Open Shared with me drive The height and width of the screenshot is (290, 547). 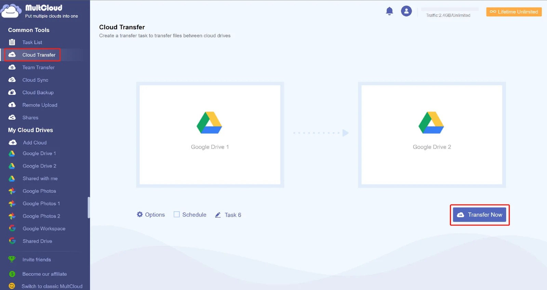40,179
